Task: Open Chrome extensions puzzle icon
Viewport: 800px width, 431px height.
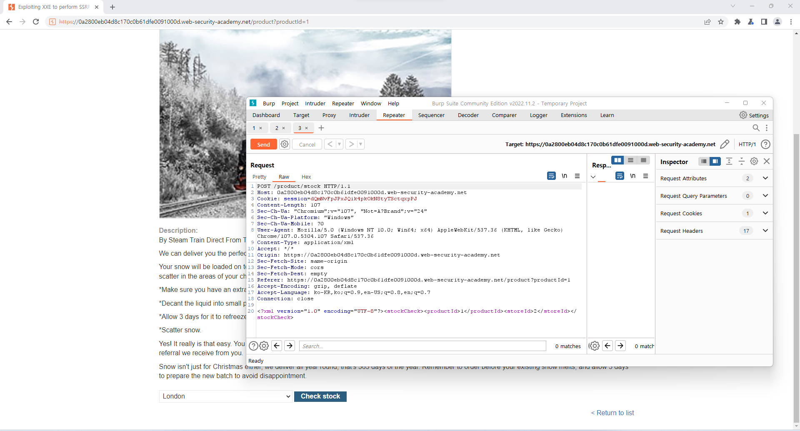Action: pos(737,22)
